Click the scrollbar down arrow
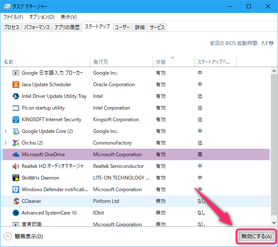Image resolution: width=278 pixels, height=247 pixels. pyautogui.click(x=274, y=222)
